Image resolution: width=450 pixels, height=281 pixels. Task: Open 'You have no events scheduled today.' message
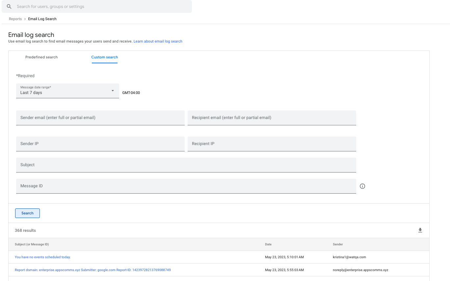[43, 257]
